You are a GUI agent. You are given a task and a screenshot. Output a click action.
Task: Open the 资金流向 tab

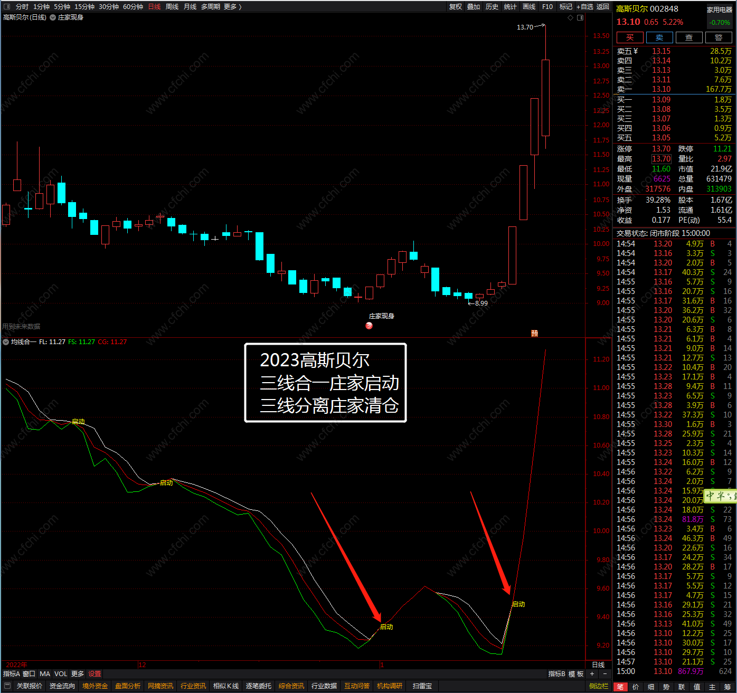click(62, 686)
